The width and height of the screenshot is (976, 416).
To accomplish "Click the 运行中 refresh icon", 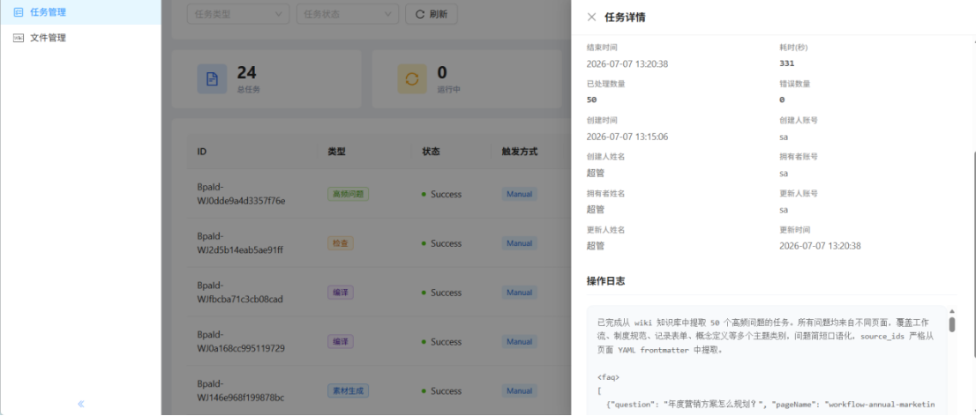I will 412,79.
